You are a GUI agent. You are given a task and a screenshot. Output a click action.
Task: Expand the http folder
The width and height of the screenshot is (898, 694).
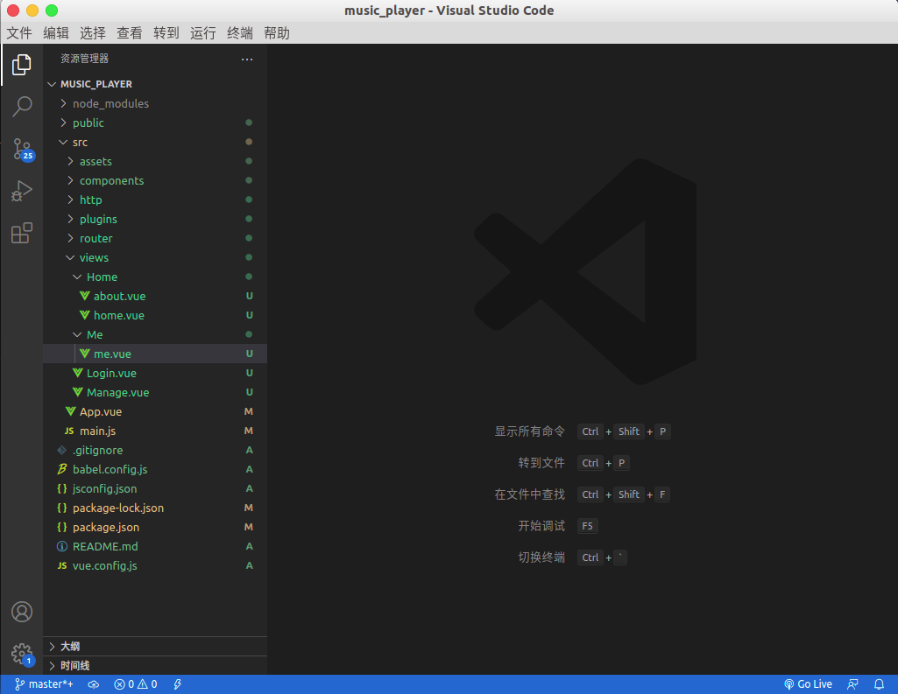155,200
